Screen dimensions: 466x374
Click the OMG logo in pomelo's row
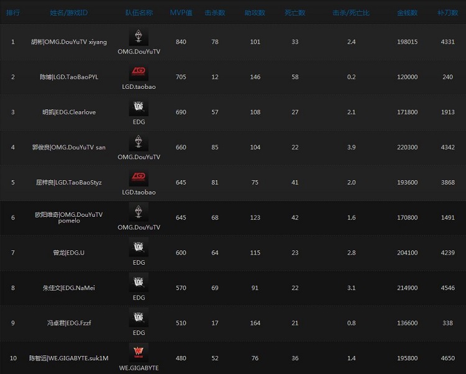tap(139, 213)
